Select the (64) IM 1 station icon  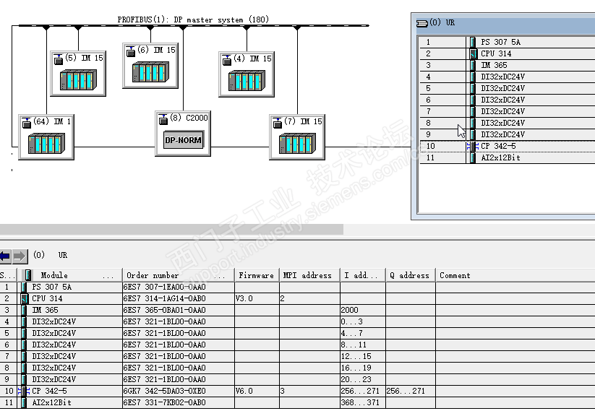[46, 137]
